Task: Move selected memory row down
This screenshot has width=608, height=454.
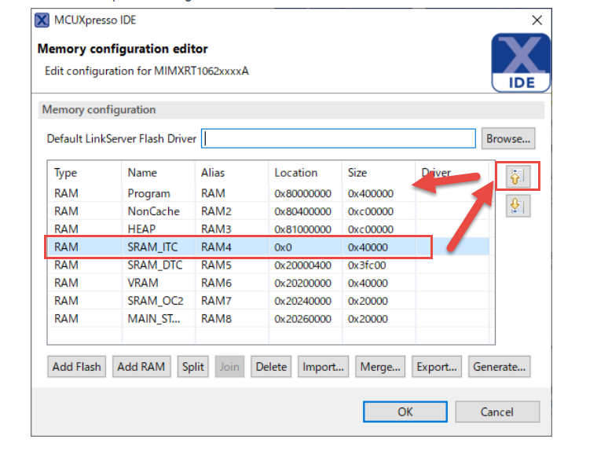Action: coord(518,206)
